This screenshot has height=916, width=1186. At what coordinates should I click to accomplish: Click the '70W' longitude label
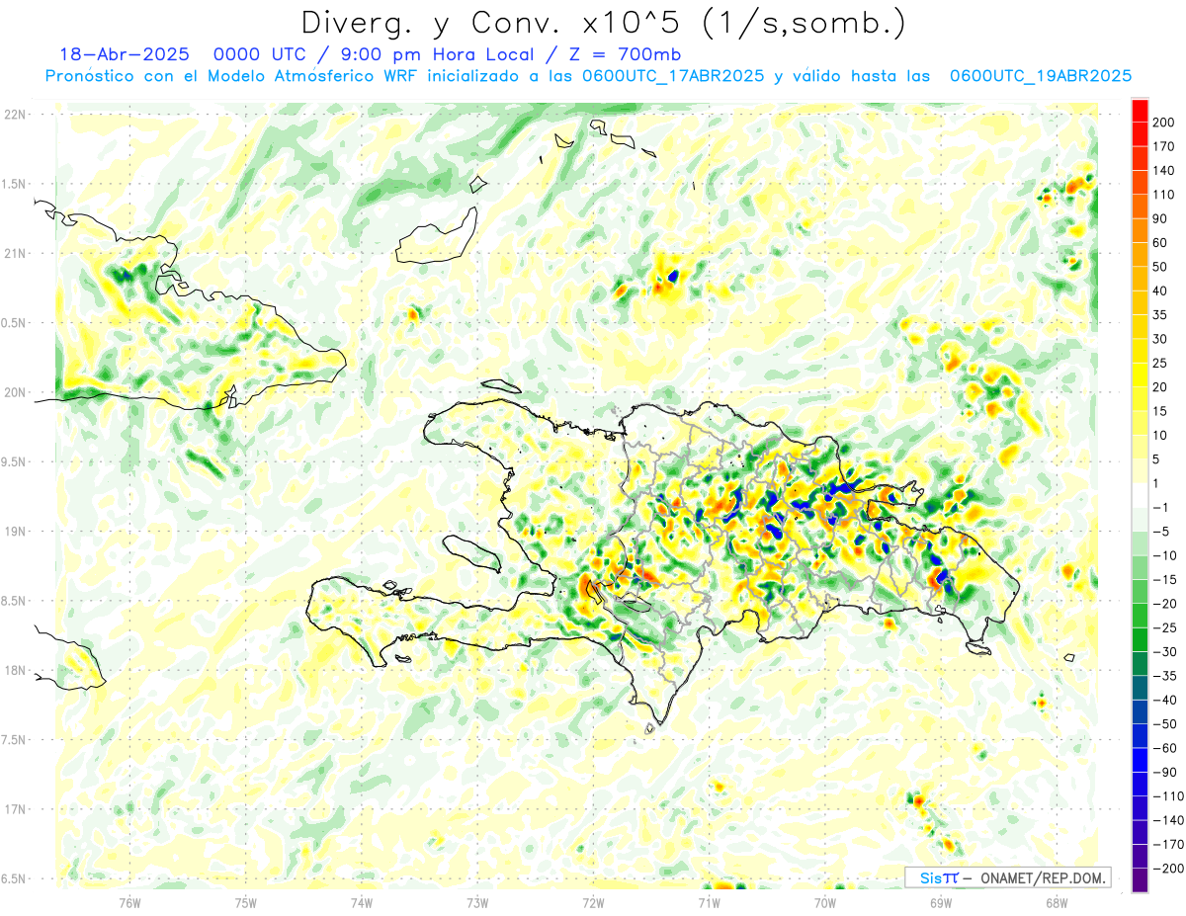(825, 903)
